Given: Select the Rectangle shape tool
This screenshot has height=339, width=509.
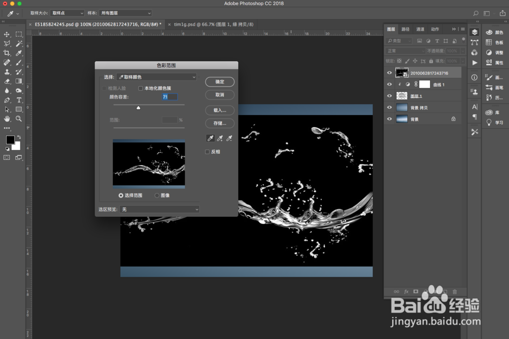Looking at the screenshot, I should [19, 109].
